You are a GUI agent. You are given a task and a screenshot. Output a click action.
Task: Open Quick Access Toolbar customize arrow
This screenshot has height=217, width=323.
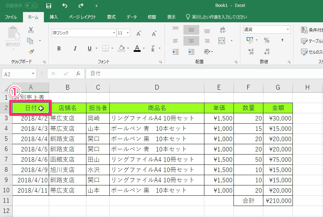(x=96, y=6)
